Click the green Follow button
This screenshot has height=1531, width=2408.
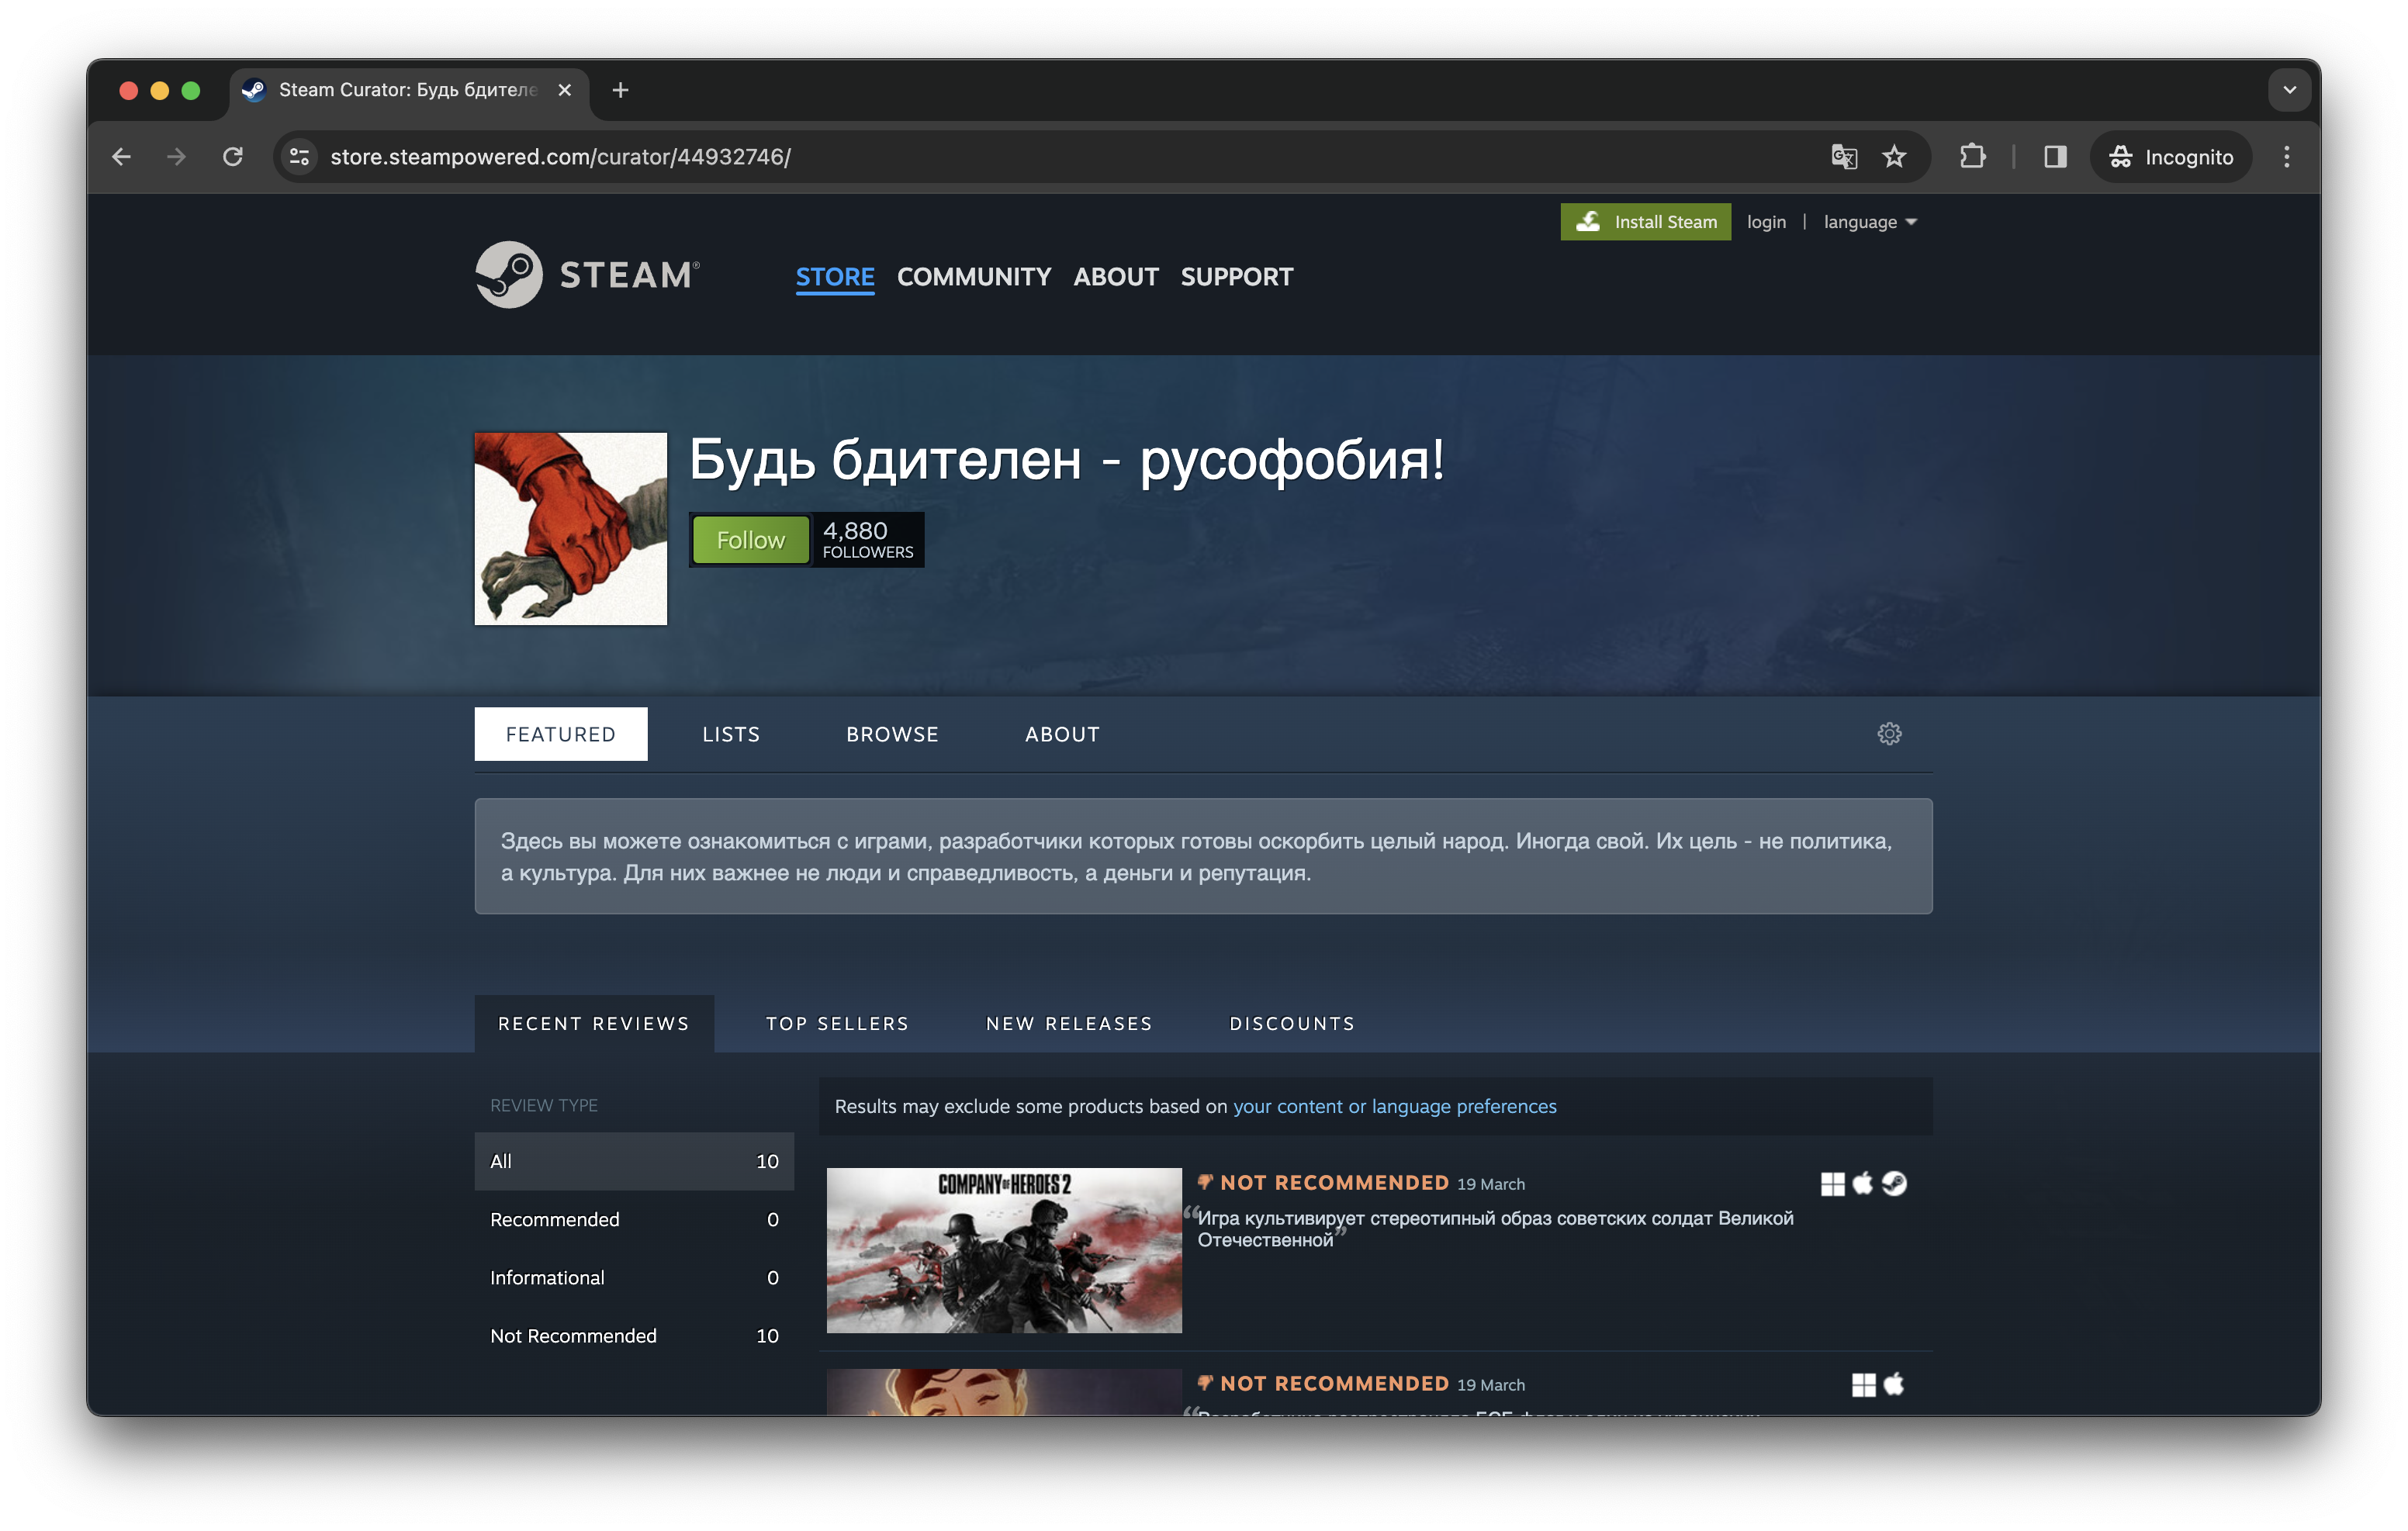[750, 540]
